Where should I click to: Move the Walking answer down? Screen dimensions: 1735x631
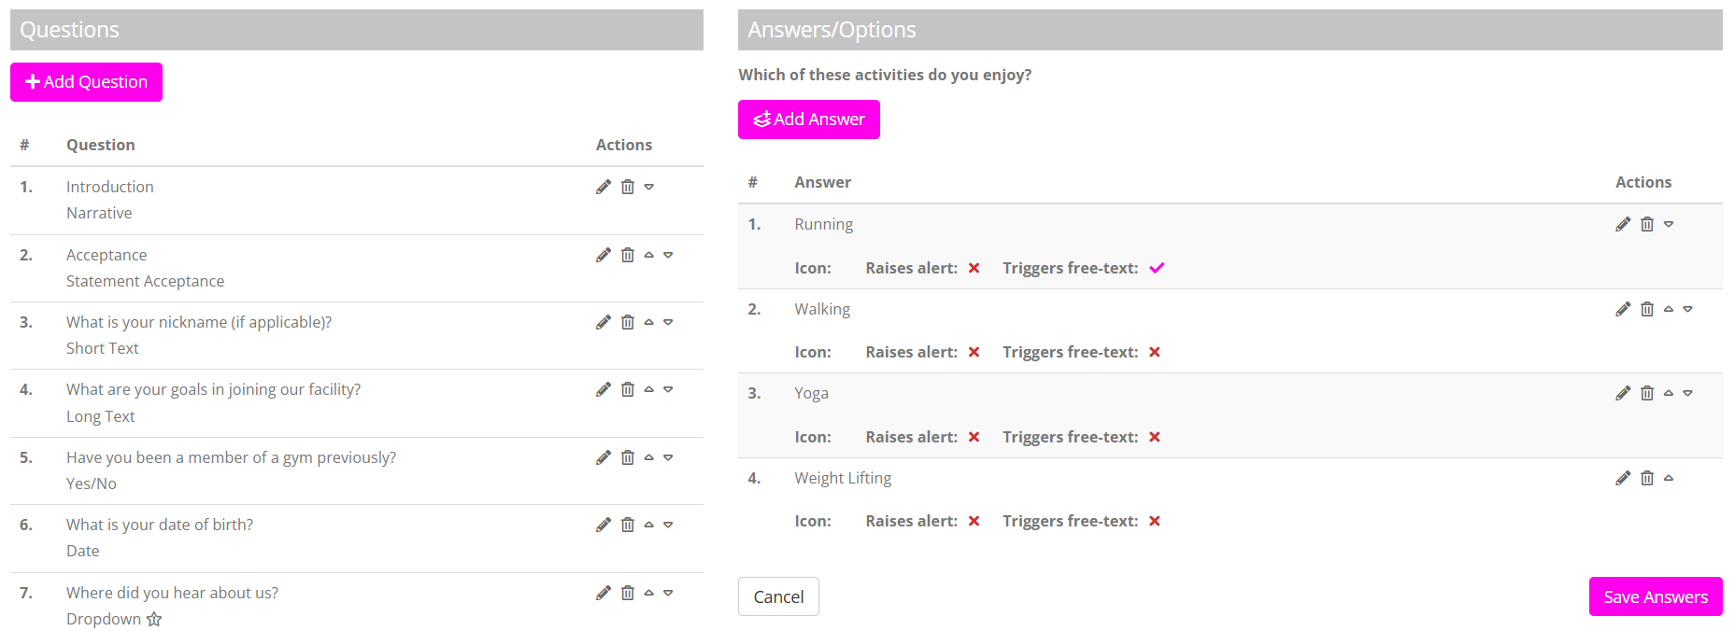(1688, 309)
